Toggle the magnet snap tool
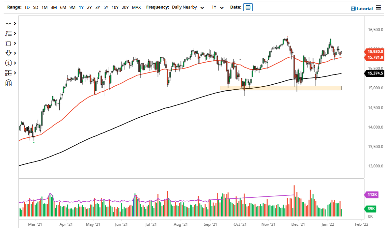387x230 pixels. click(9, 83)
